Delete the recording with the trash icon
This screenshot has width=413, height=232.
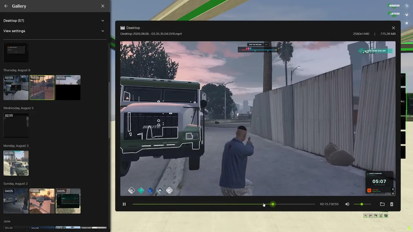pyautogui.click(x=392, y=204)
